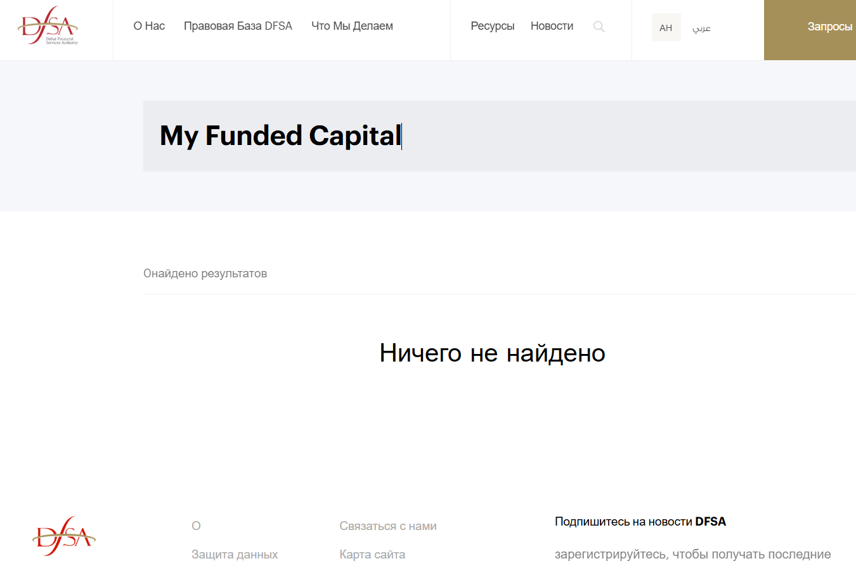Screen dimensions: 856x568
Task: Open the search magnifier icon
Action: coord(599,27)
